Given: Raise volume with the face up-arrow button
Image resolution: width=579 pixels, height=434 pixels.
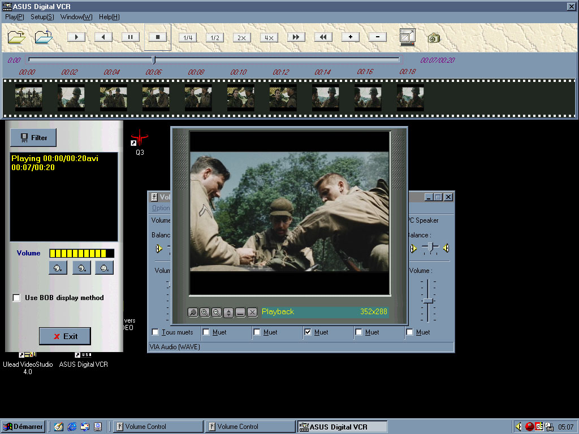Looking at the screenshot, I should 81,268.
